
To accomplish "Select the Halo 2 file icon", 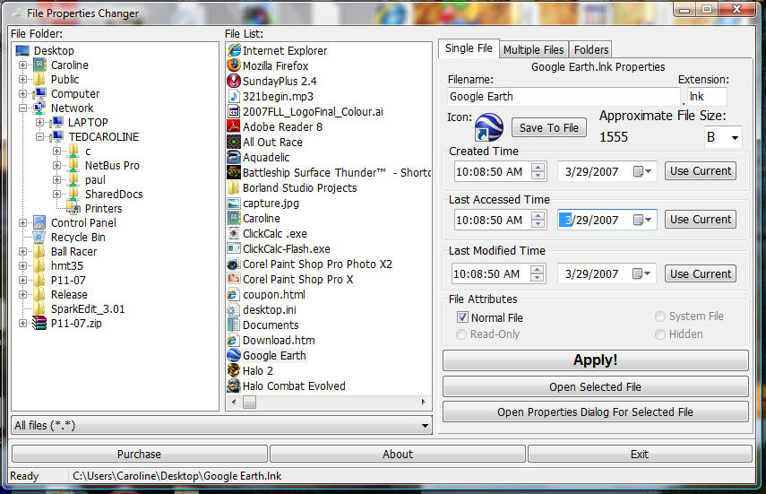I will [234, 370].
